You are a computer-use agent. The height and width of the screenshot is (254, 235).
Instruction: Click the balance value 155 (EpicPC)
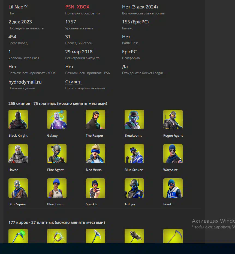pyautogui.click(x=135, y=22)
